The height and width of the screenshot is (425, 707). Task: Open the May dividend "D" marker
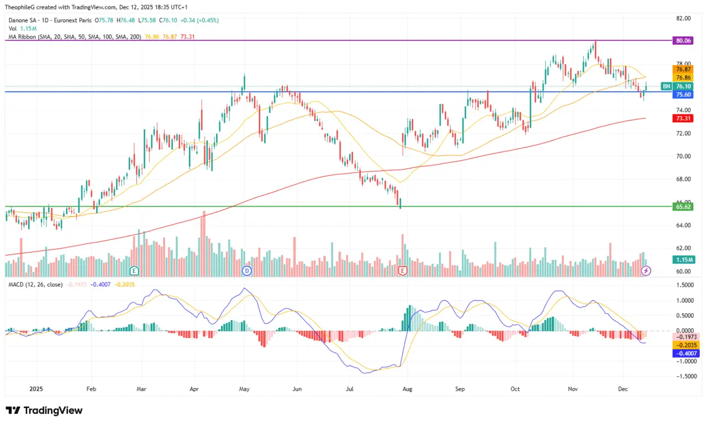pos(246,271)
